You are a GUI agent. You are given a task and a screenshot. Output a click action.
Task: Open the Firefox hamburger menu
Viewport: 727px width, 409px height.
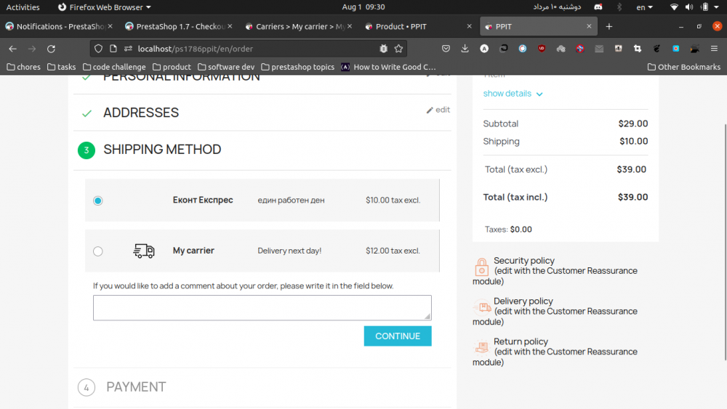coord(714,49)
